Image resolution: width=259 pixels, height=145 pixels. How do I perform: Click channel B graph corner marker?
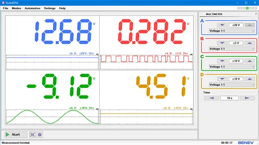tap(191, 54)
